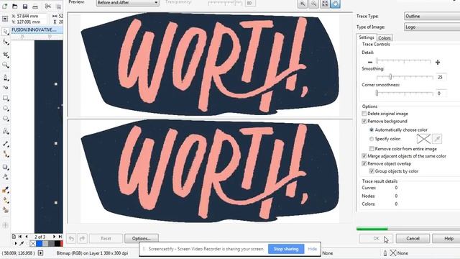
Task: Click the Redo arrow in PowerTRACE
Action: pyautogui.click(x=82, y=238)
